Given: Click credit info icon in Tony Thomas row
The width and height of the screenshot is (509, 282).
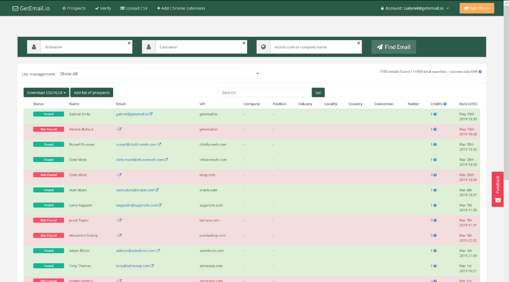Looking at the screenshot, I should (435, 266).
